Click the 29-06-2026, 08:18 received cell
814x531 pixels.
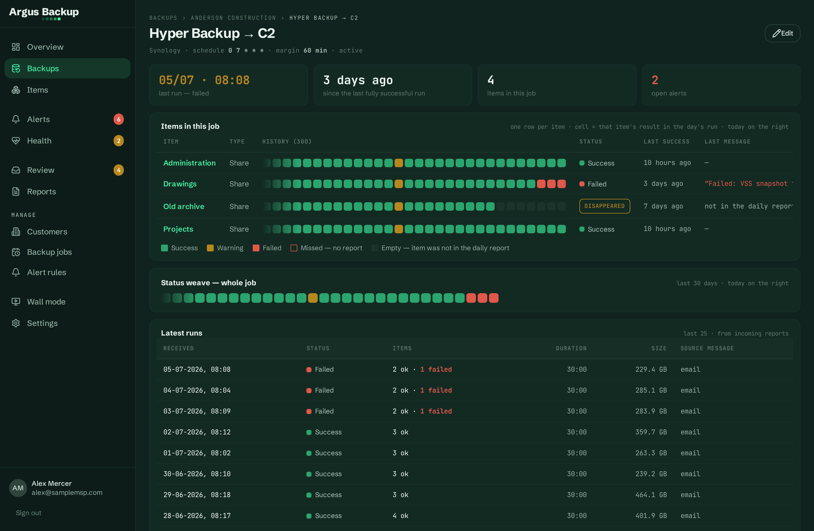tap(197, 495)
